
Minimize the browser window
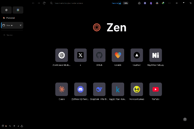(177, 3)
